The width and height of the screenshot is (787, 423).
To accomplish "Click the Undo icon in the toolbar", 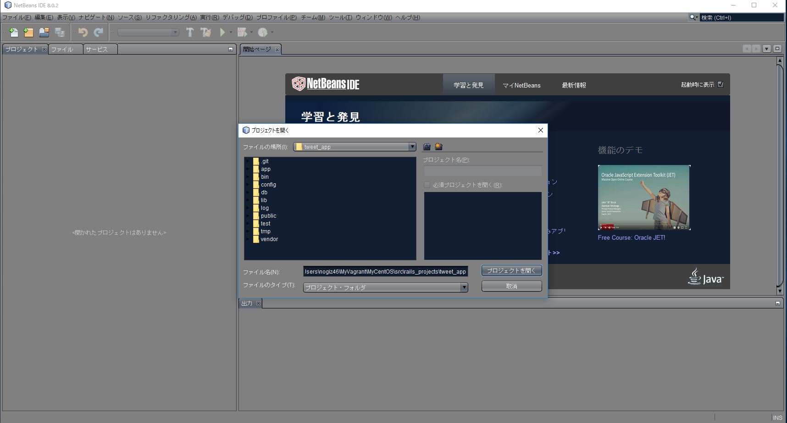I will 82,32.
